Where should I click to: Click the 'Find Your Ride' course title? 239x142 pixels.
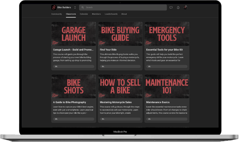[x=108, y=50]
